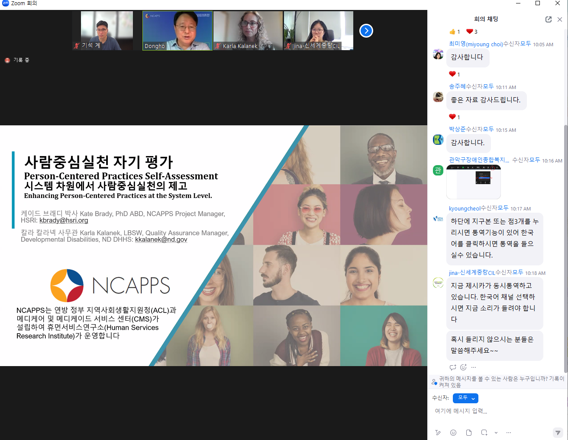568x440 pixels.
Task: Toggle the thumbs-up reaction on the top message
Action: (455, 32)
